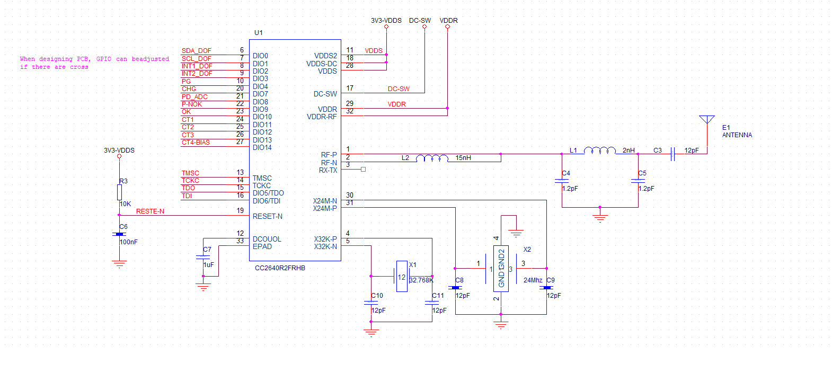Select the P-NOK net label
The height and width of the screenshot is (390, 832).
[x=192, y=104]
